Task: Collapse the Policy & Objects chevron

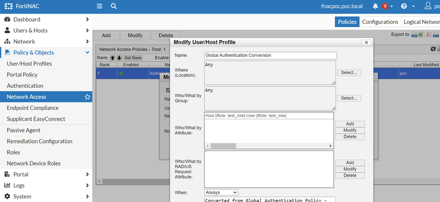Action: click(87, 52)
